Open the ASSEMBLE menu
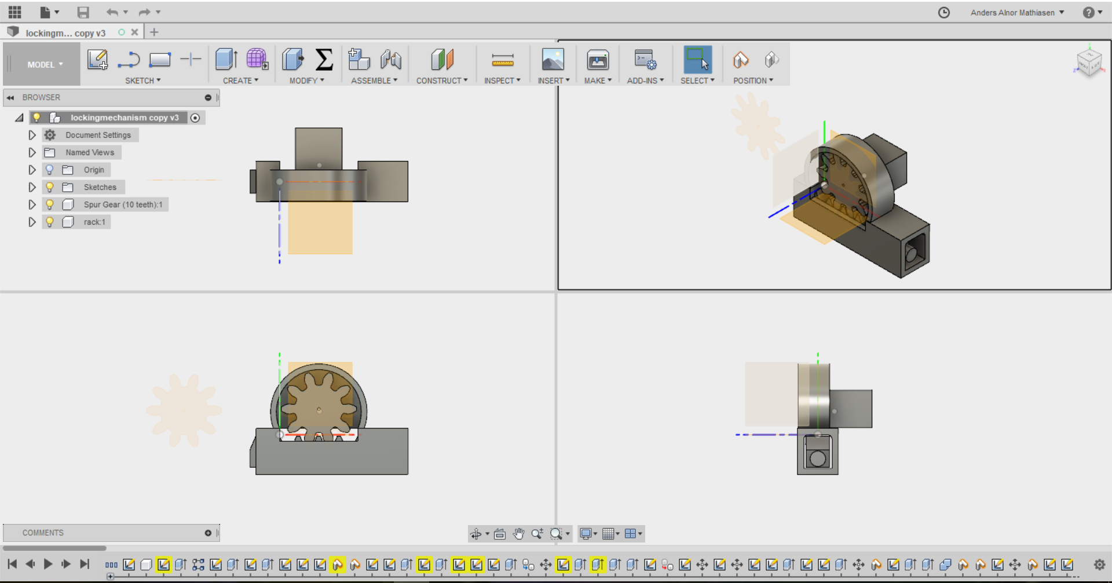The width and height of the screenshot is (1112, 583). coord(374,80)
